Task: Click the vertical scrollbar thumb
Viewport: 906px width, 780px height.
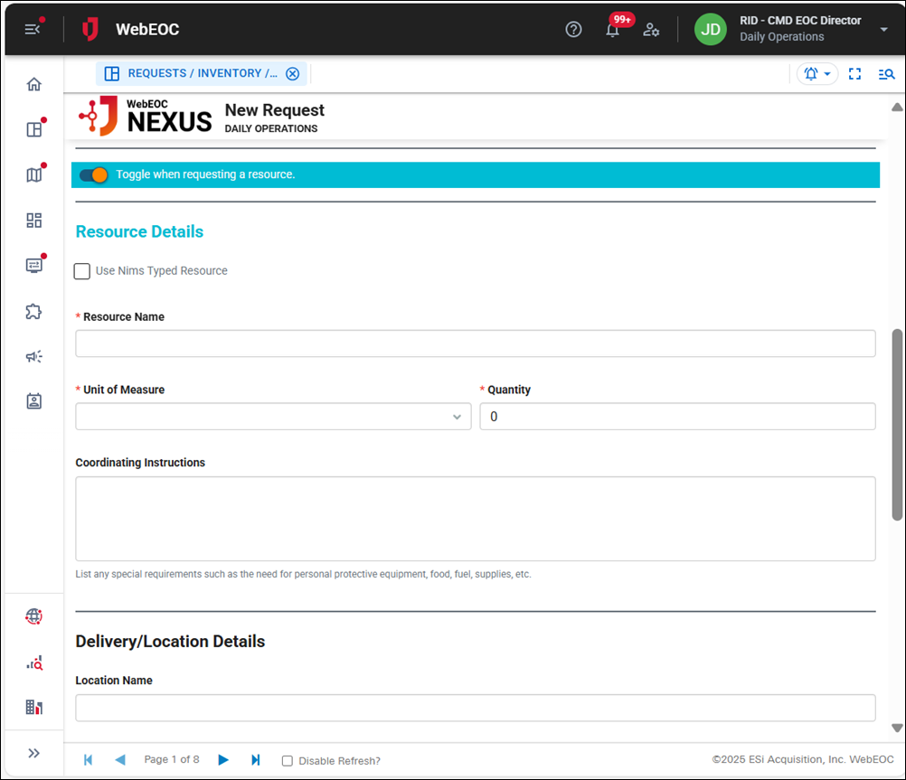Action: [897, 425]
